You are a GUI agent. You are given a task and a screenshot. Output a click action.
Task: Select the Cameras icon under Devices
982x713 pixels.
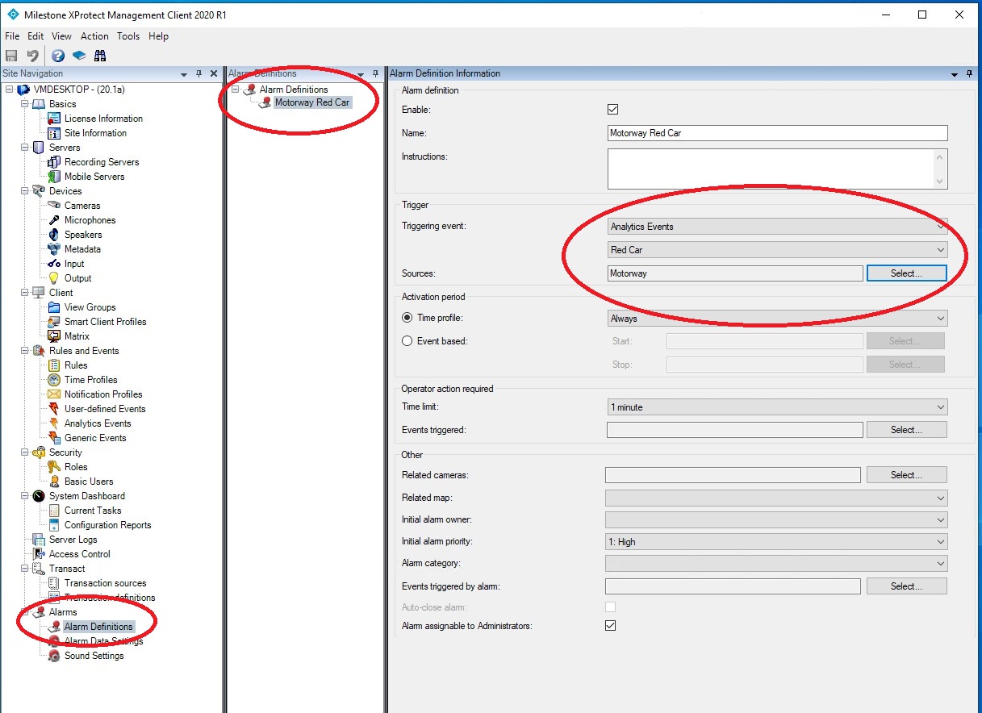[x=54, y=206]
